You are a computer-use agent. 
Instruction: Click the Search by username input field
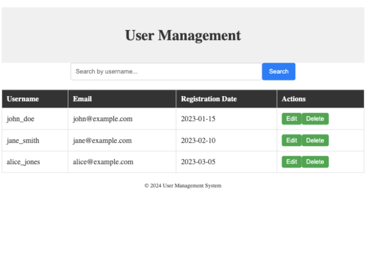pyautogui.click(x=166, y=72)
